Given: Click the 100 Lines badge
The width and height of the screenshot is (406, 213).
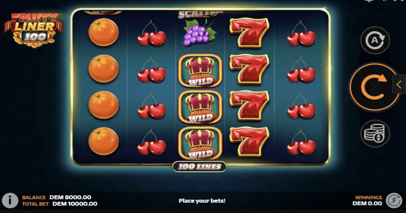Looking at the screenshot, I should click(x=200, y=166).
